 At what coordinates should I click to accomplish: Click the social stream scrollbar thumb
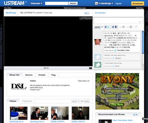[143, 42]
